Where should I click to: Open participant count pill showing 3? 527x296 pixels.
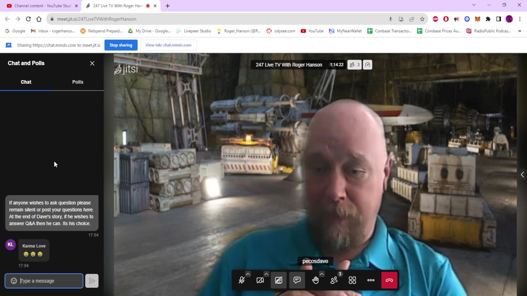click(354, 65)
